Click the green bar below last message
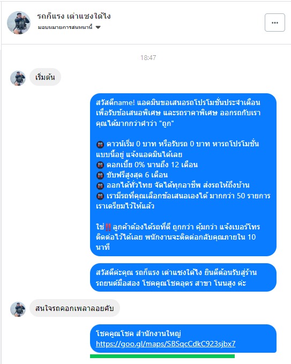 click(x=162, y=356)
